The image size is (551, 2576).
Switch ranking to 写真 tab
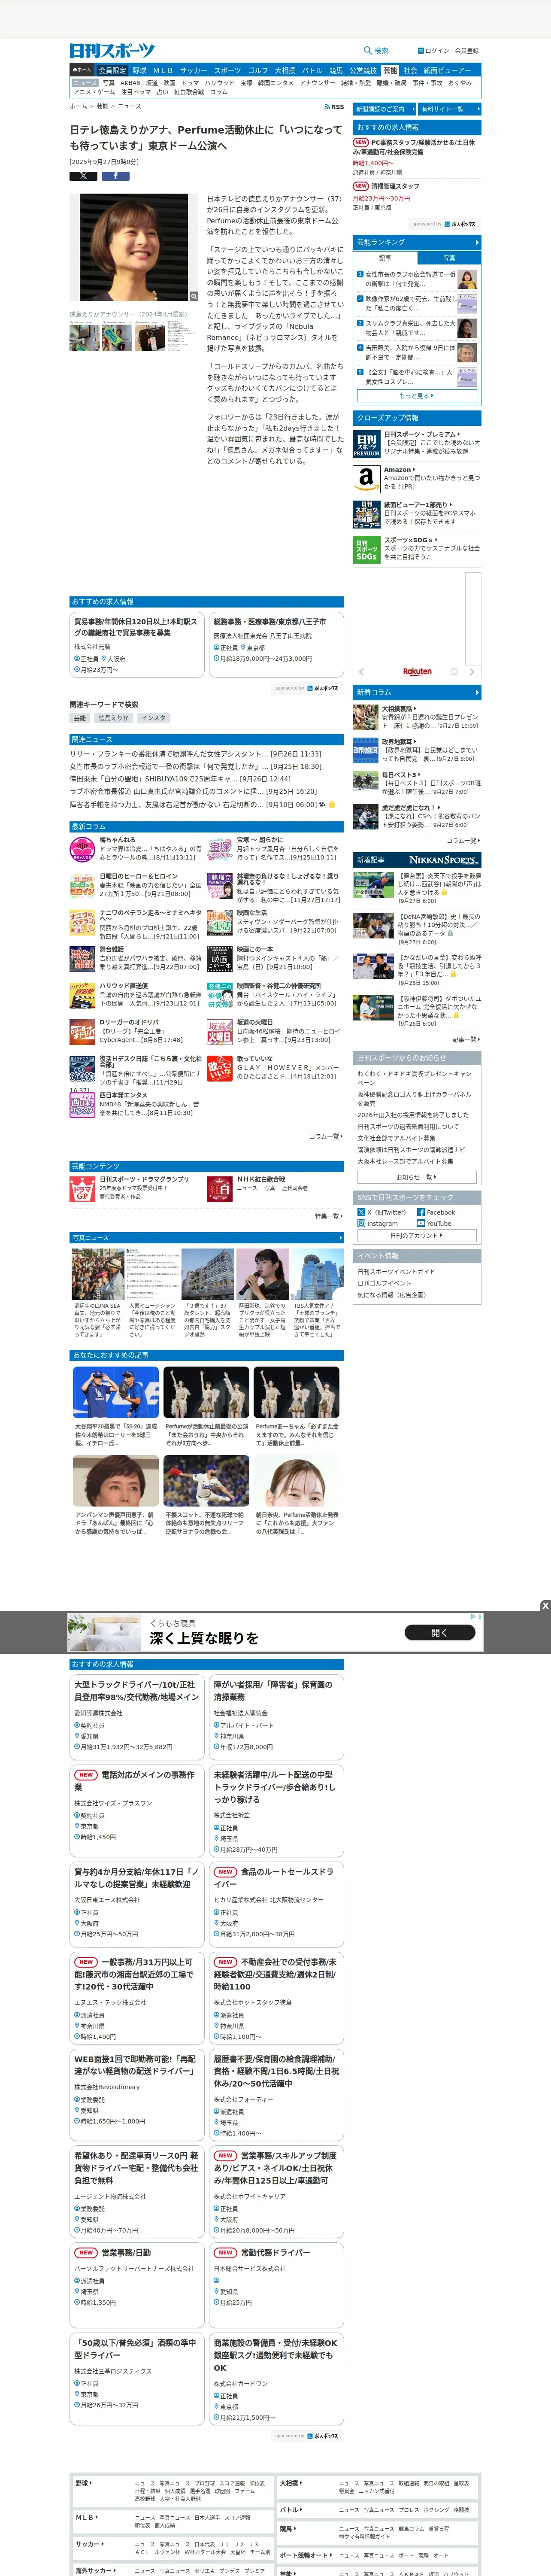coord(449,258)
